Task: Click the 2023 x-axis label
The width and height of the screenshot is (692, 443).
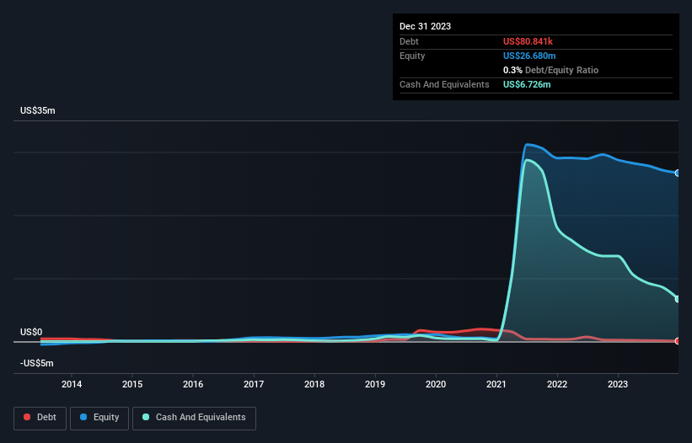Action: (x=618, y=384)
